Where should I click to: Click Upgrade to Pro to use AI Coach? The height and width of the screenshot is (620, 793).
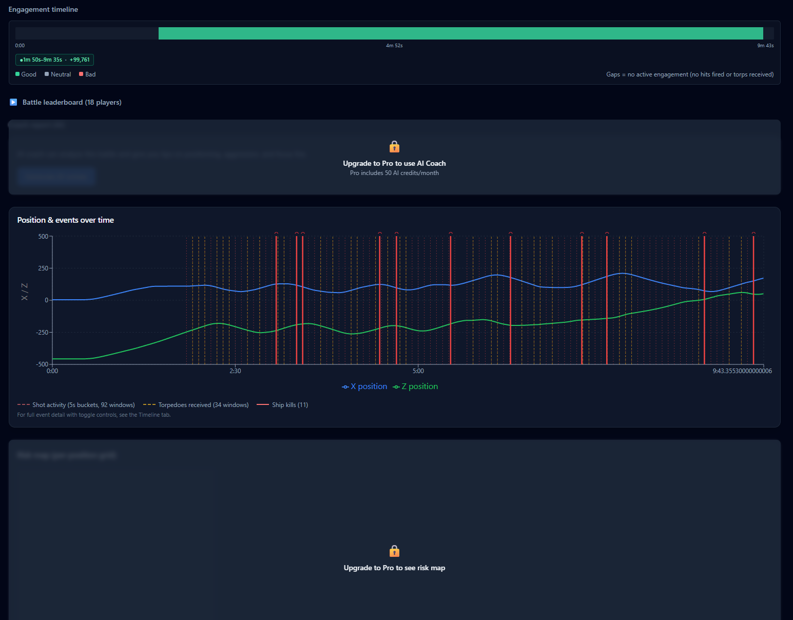click(394, 163)
